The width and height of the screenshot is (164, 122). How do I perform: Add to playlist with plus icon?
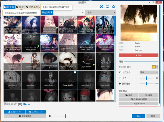pos(29,104)
